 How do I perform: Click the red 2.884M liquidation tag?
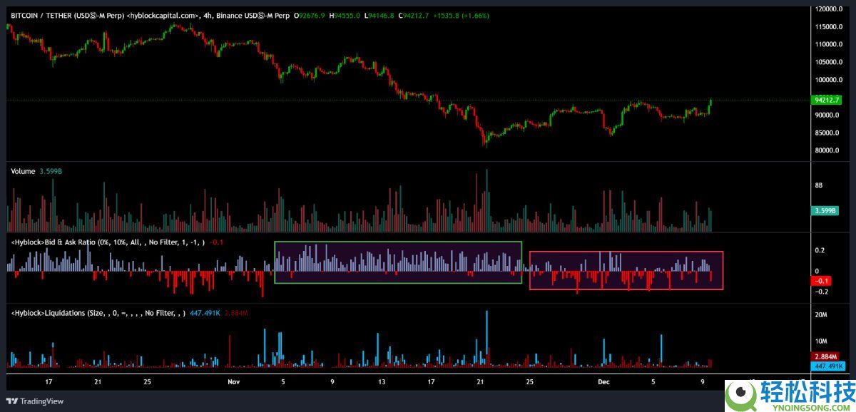coord(826,356)
